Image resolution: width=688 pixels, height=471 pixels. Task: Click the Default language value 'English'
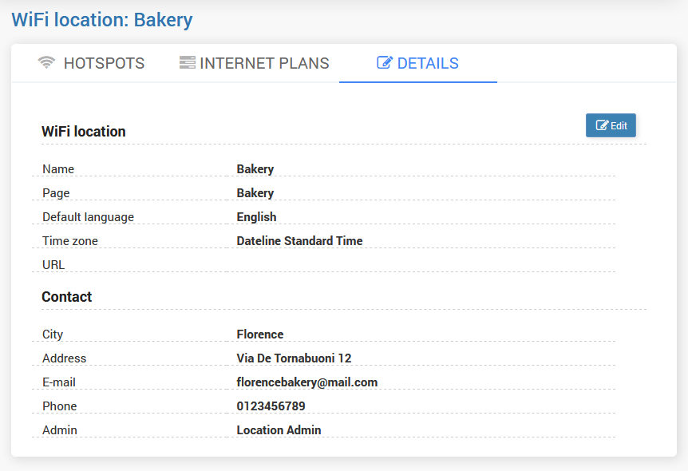point(256,217)
